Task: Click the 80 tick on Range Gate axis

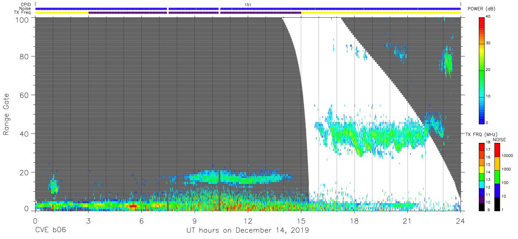Action: [x=25, y=56]
